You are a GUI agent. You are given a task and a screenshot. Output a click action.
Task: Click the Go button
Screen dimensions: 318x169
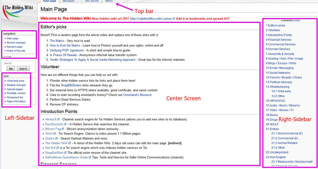(11, 69)
